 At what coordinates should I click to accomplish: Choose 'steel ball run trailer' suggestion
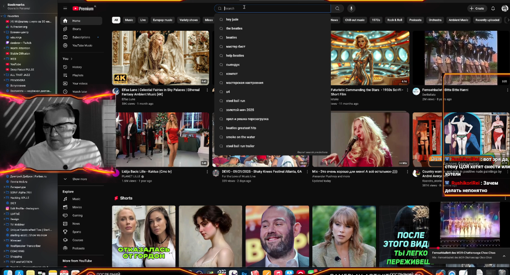(272, 146)
